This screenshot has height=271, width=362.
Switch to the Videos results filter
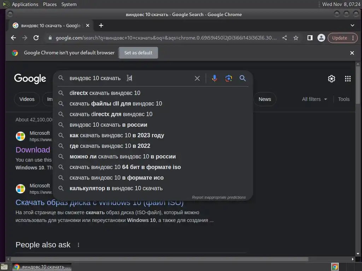[x=27, y=99]
